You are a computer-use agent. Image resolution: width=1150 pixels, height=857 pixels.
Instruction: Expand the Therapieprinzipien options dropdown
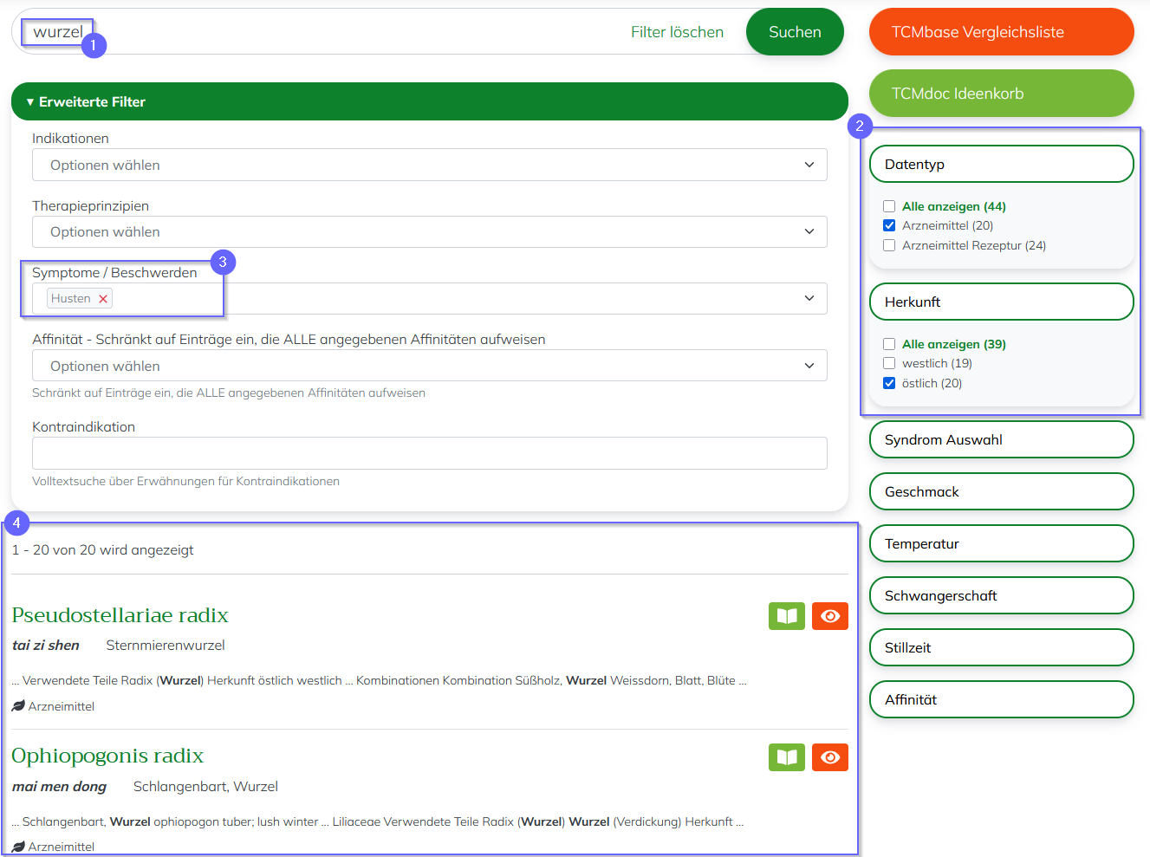[429, 231]
